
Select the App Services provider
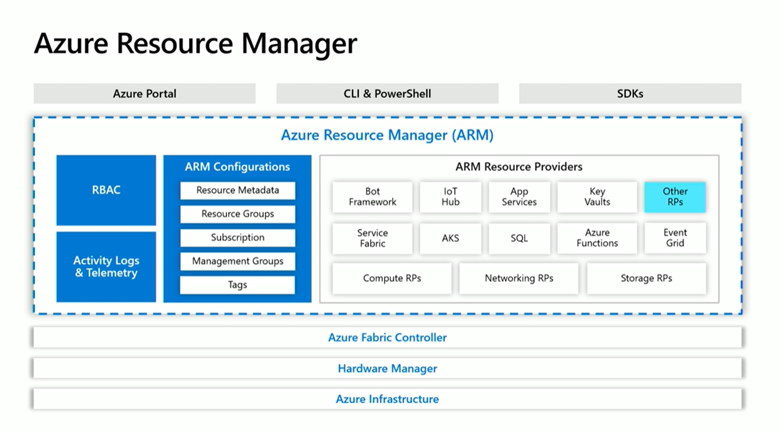519,197
